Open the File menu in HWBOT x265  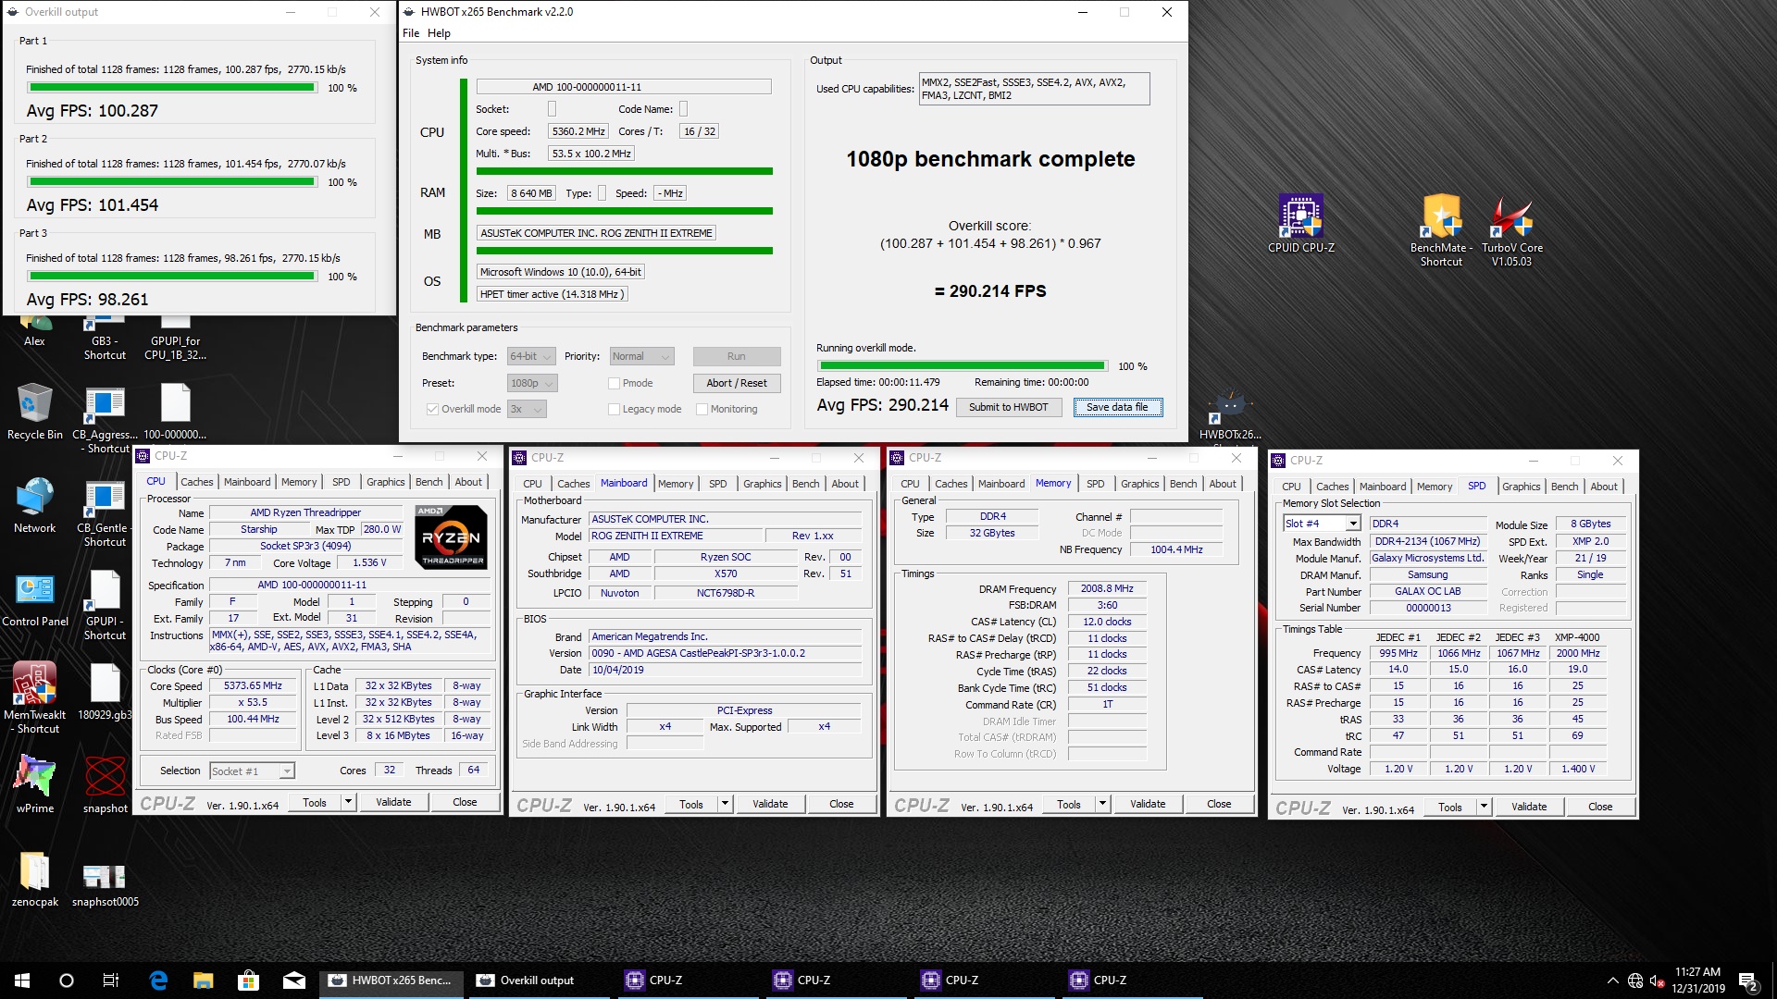(411, 33)
